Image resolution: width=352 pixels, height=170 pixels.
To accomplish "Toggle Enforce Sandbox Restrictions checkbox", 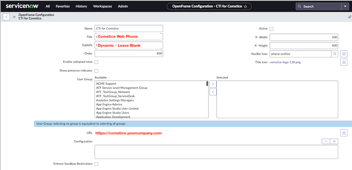I will [96, 164].
